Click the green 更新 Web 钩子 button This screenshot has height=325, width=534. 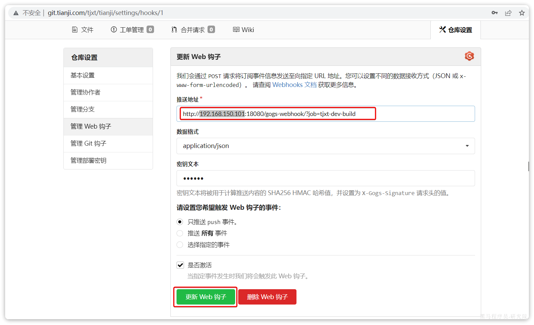tap(206, 297)
